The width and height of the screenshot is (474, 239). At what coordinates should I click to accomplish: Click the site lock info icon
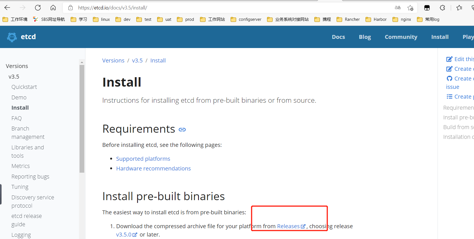71,8
